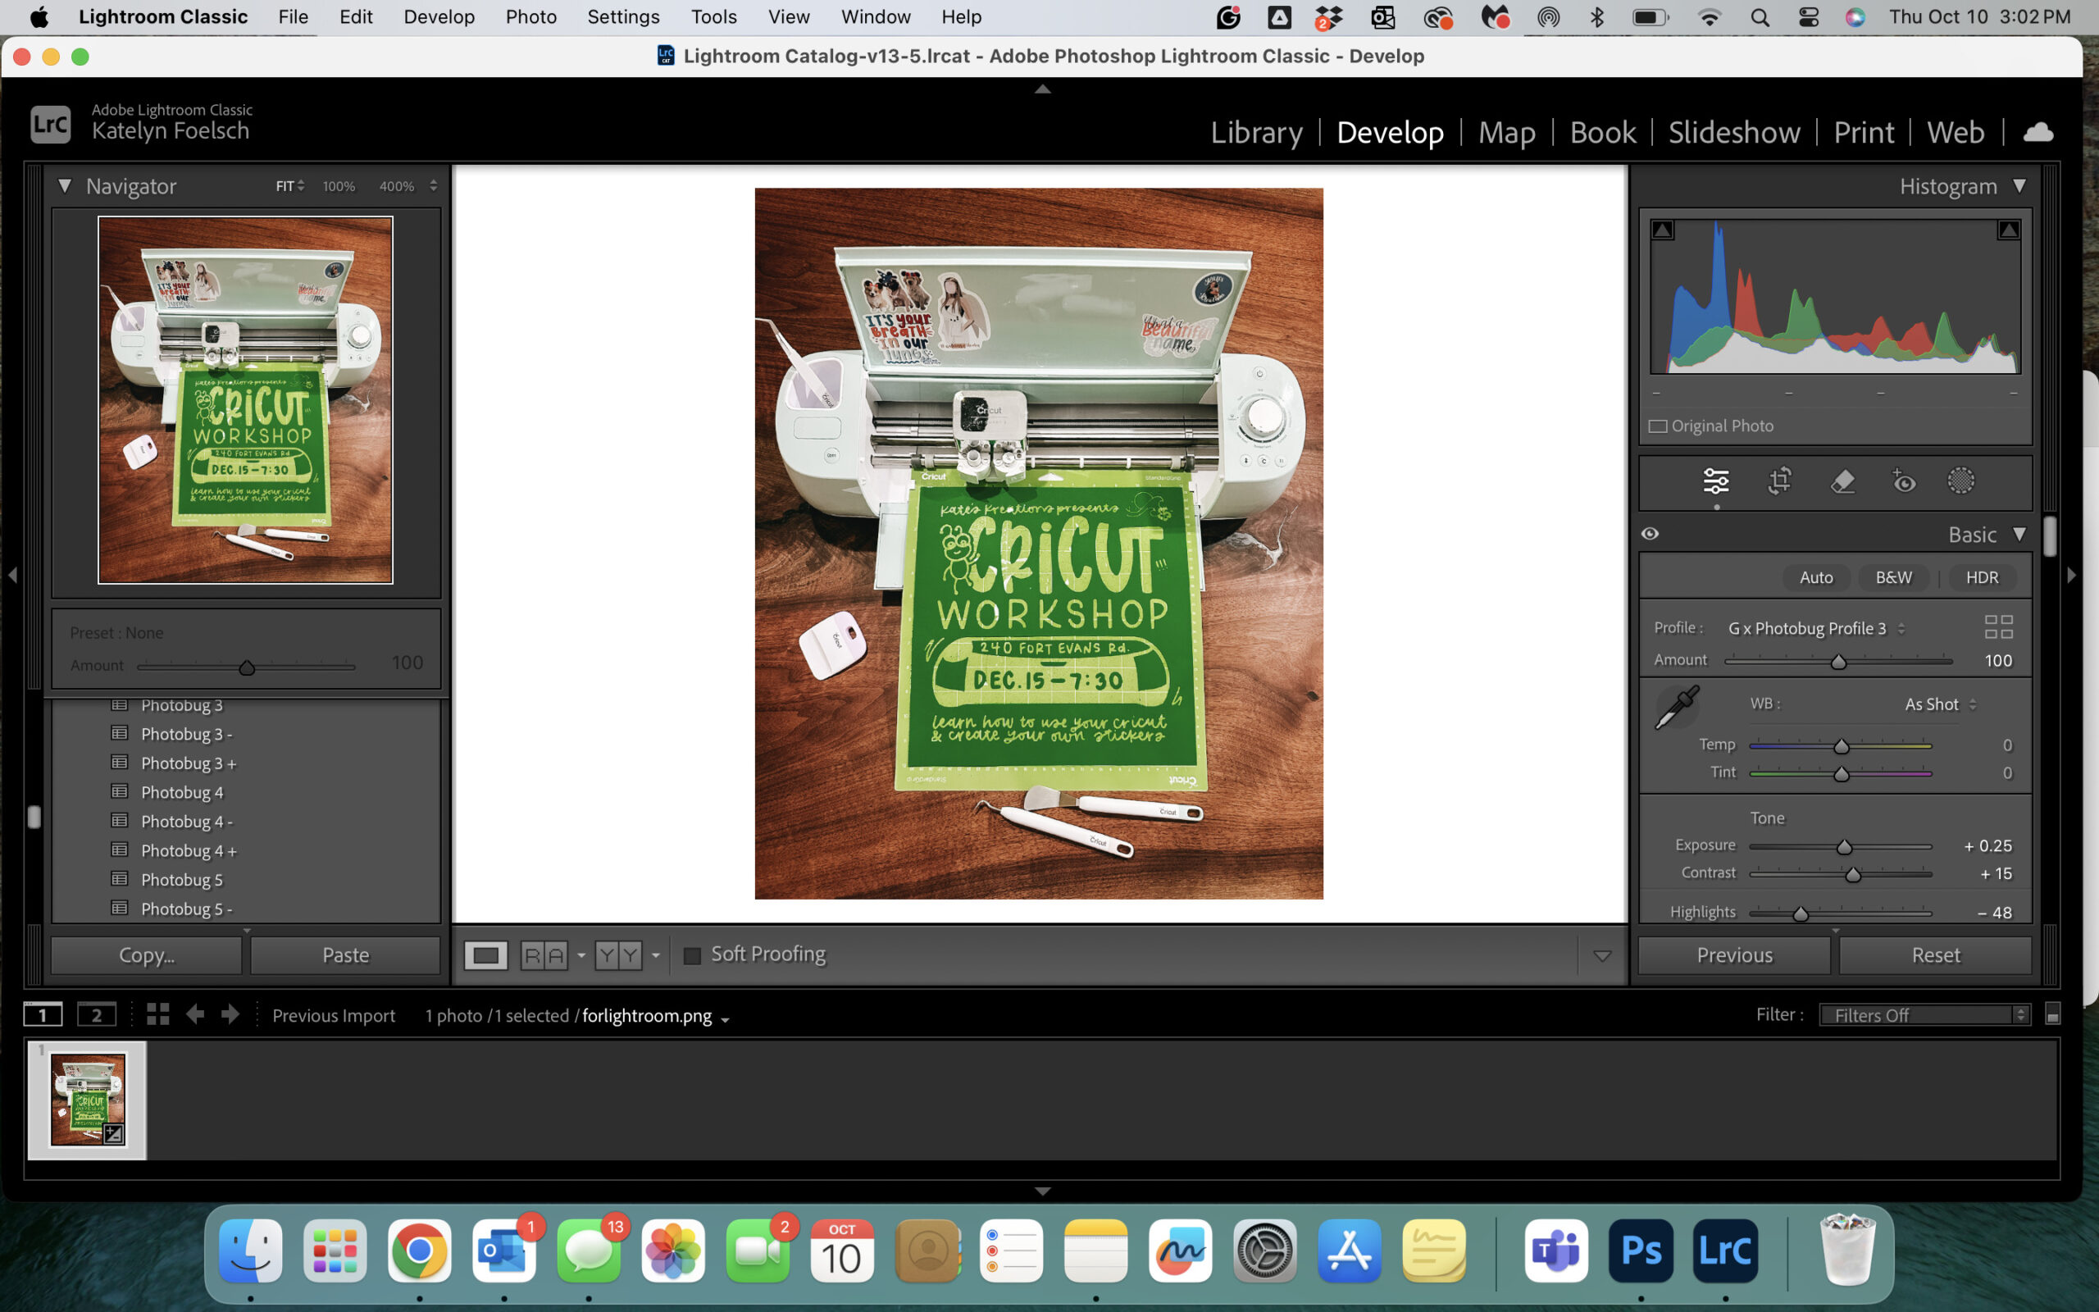Click the Auto tone button
The height and width of the screenshot is (1312, 2099).
(x=1815, y=577)
